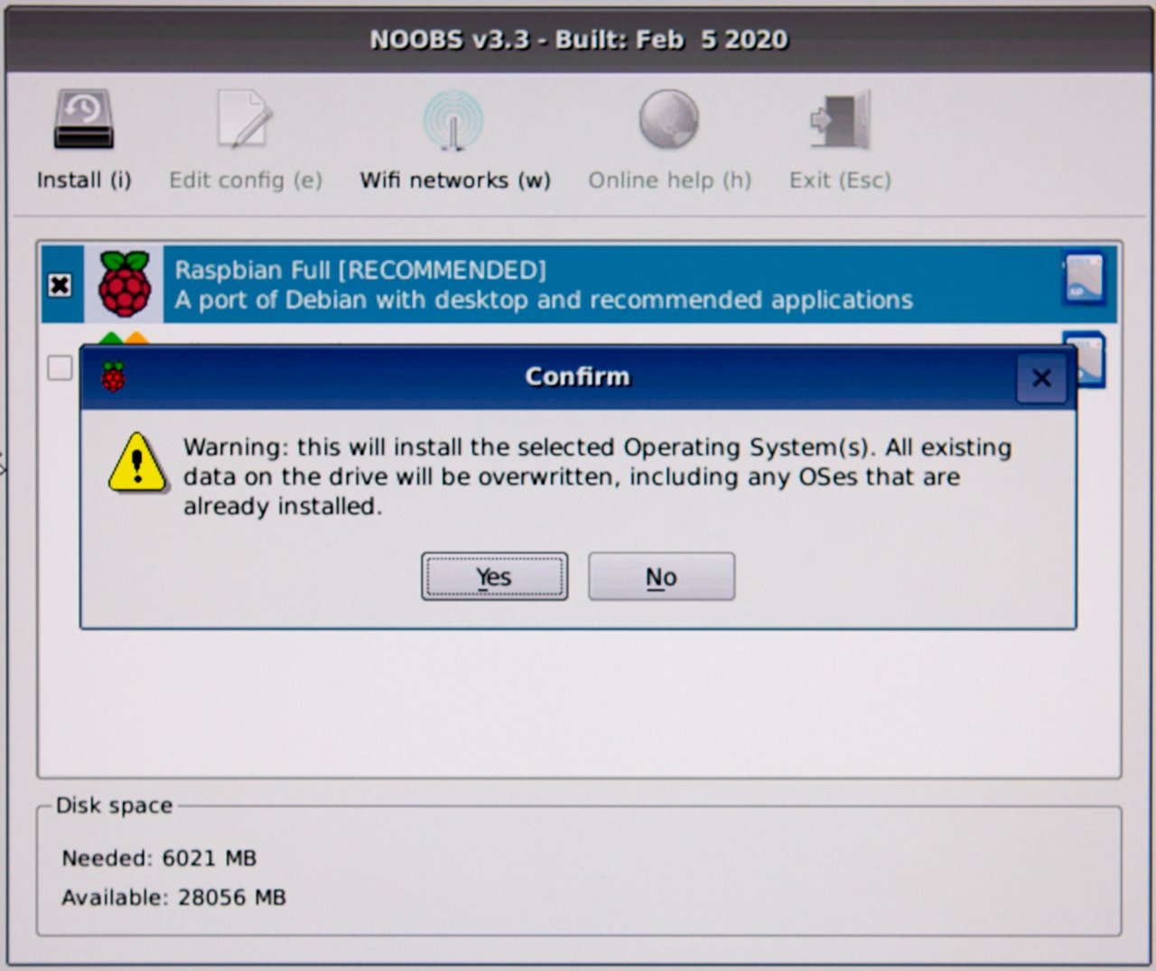Confirm installation with the Yes button
Viewport: 1156px width, 971px height.
click(x=494, y=577)
